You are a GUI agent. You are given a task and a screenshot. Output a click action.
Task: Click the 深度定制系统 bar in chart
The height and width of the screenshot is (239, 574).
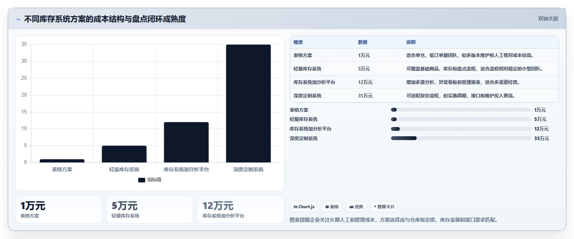[x=248, y=104]
